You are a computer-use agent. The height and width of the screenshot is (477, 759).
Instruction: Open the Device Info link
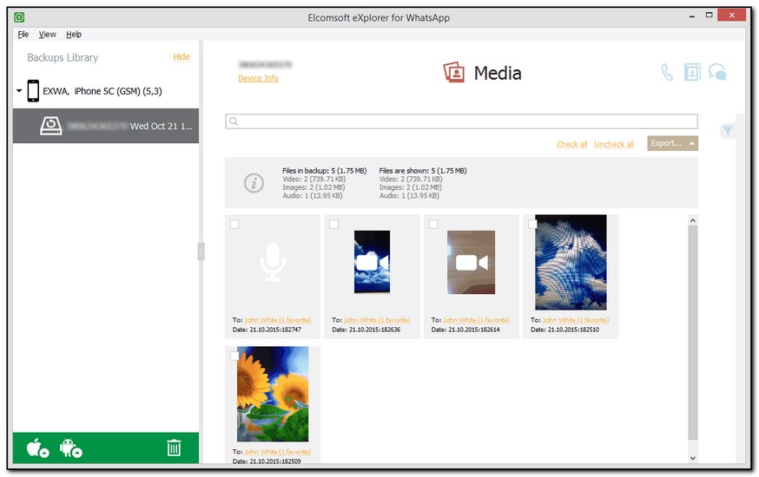point(258,79)
